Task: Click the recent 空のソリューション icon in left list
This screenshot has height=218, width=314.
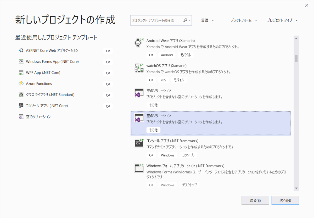Action: (x=21, y=117)
